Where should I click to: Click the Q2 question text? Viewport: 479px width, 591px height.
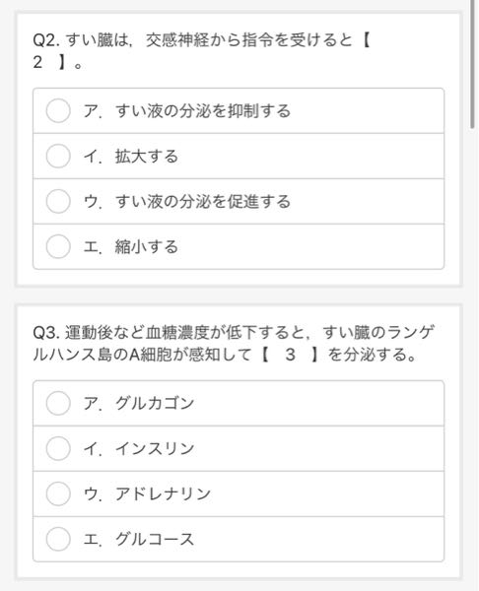tap(202, 51)
